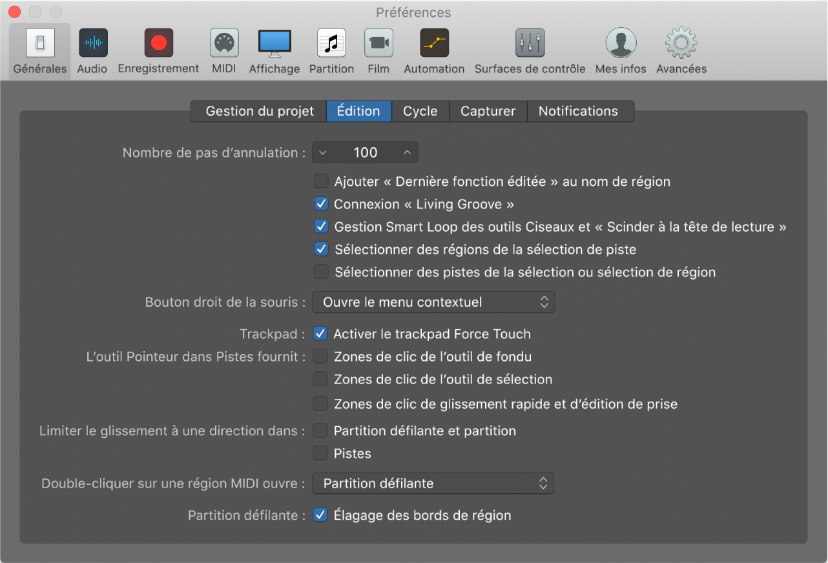Switch to the Gestion du projet tab
This screenshot has width=828, height=563.
click(260, 111)
